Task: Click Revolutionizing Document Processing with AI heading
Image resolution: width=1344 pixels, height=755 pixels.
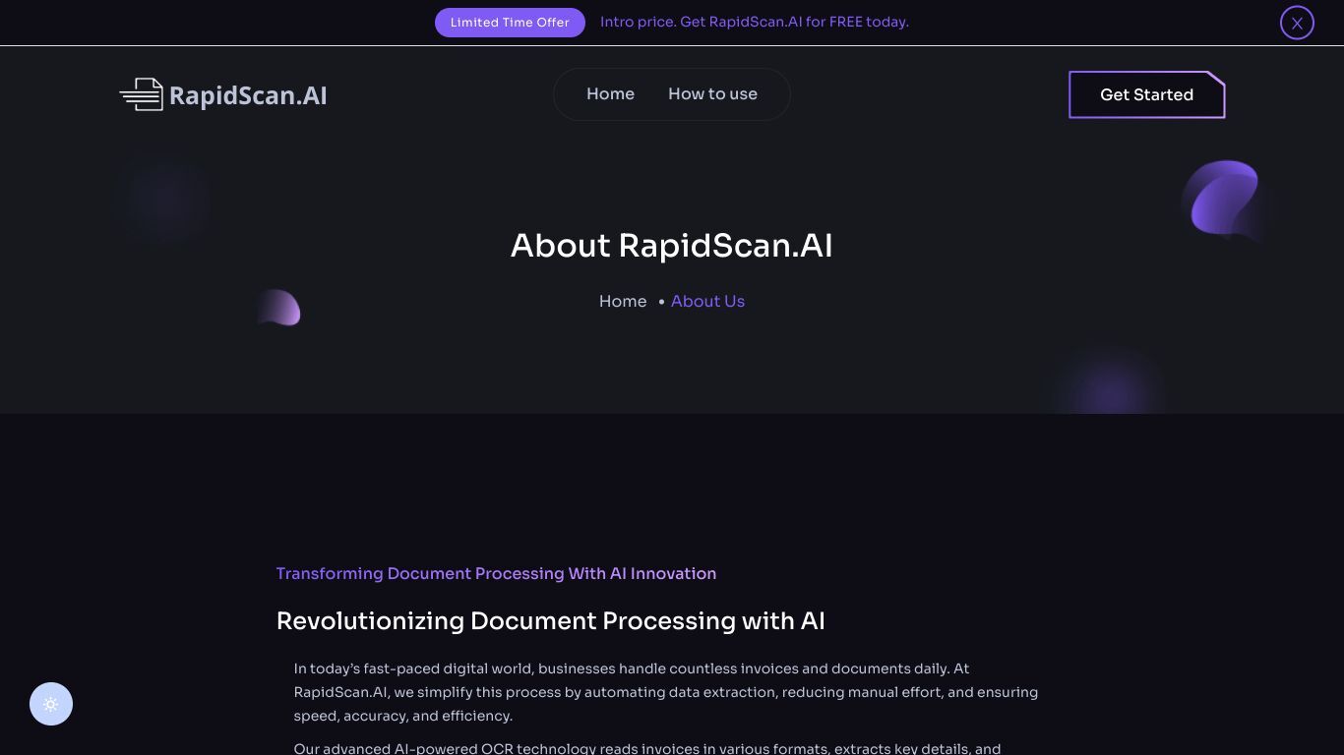Action: (550, 621)
